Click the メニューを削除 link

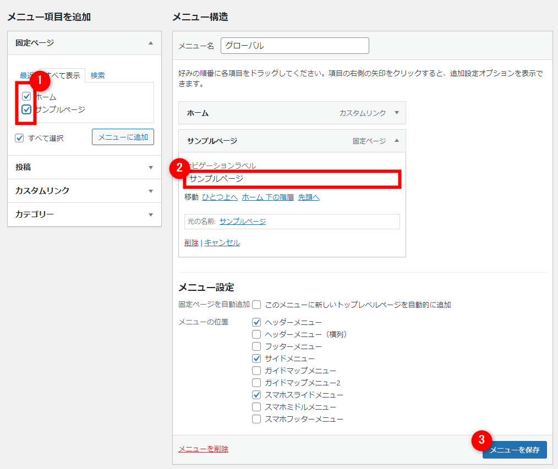tap(203, 449)
